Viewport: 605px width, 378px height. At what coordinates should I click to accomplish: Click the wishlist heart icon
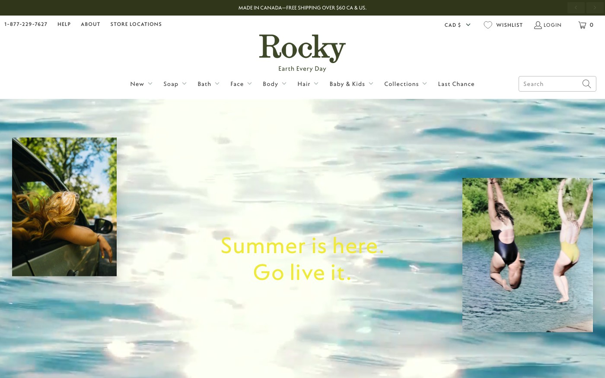click(x=488, y=25)
